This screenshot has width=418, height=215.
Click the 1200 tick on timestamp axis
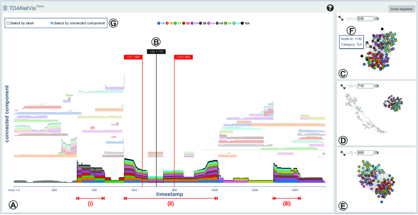[254, 191]
